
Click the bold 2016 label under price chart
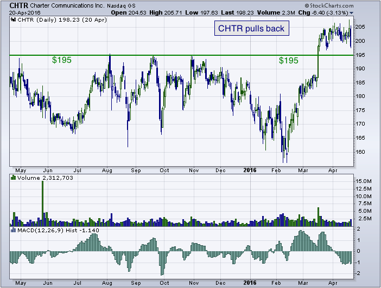pos(250,170)
